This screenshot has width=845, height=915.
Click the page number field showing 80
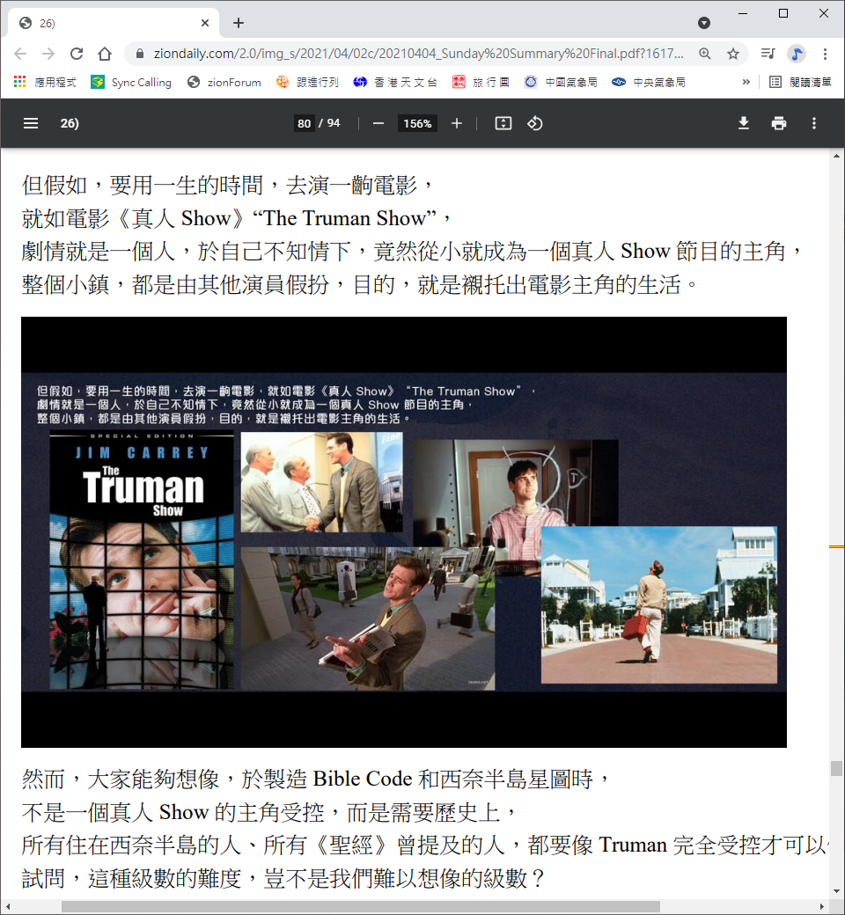point(305,123)
